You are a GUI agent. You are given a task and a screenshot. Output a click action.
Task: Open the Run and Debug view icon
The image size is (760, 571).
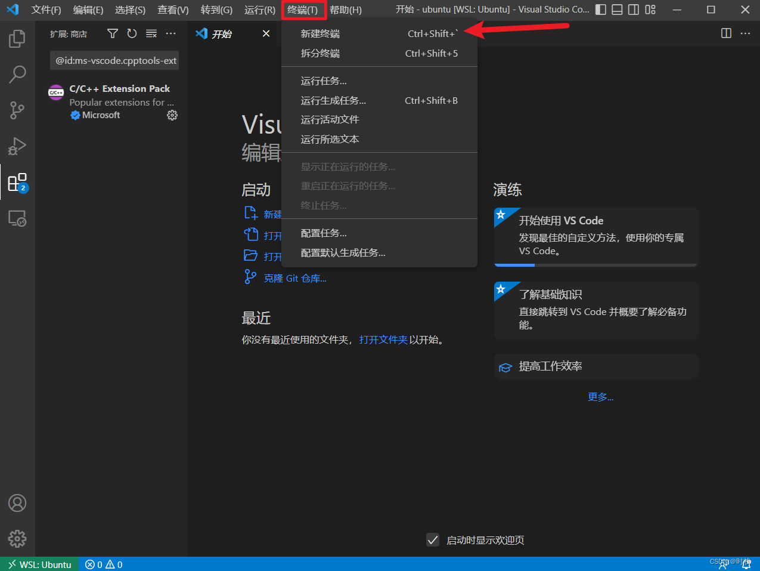17,146
